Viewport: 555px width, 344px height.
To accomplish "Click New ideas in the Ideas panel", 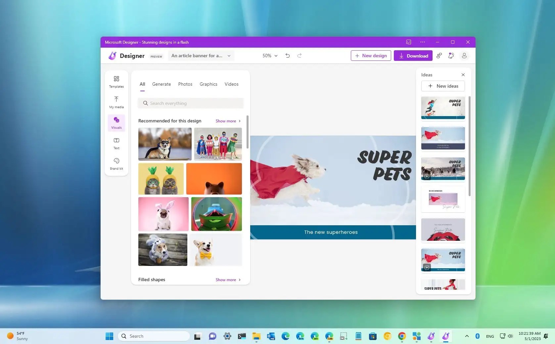I will click(x=443, y=86).
